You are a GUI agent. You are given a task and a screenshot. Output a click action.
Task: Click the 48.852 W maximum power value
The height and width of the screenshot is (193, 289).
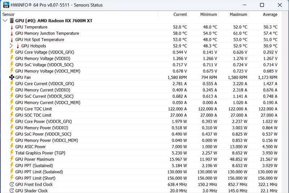[238, 159]
